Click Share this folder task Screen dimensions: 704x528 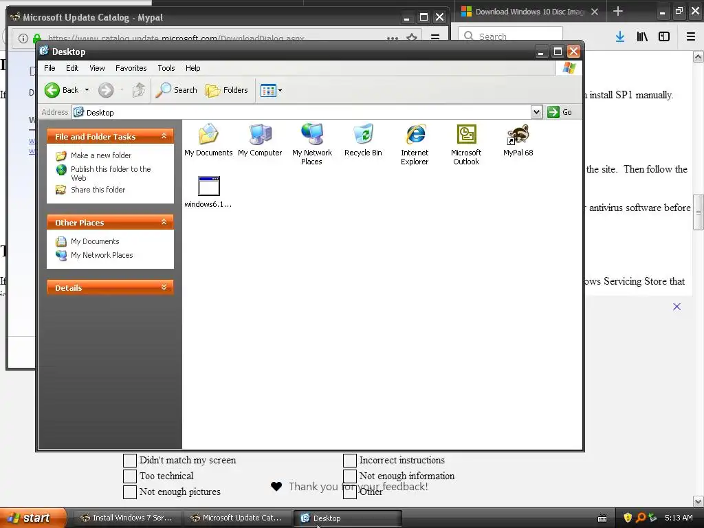[x=98, y=190]
